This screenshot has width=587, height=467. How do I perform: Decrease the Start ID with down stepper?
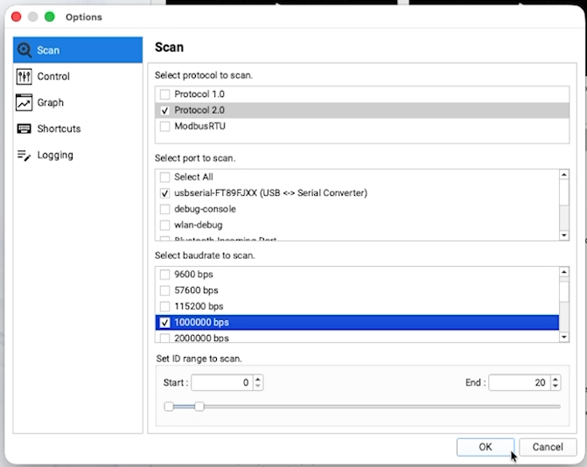coord(258,387)
